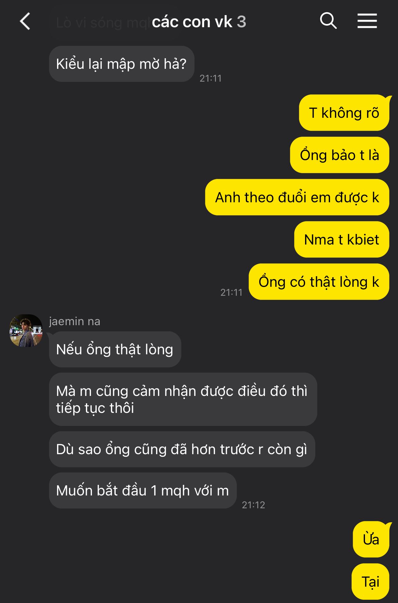The width and height of the screenshot is (398, 603).
Task: Tap the yellow "Tại" message bubble
Action: tap(370, 581)
